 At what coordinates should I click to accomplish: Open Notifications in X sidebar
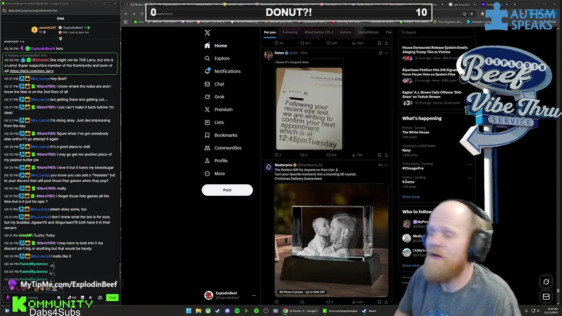pos(222,71)
